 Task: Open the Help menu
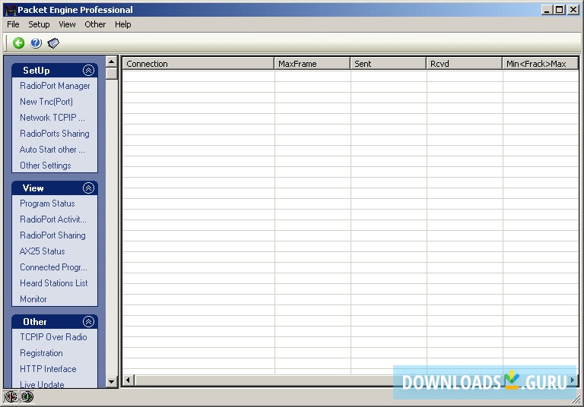click(x=122, y=24)
